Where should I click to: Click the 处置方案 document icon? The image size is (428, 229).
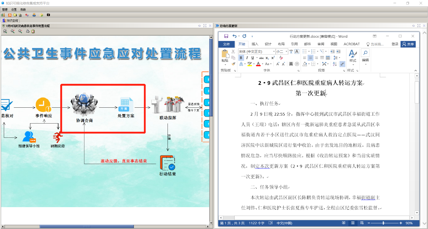(x=126, y=105)
